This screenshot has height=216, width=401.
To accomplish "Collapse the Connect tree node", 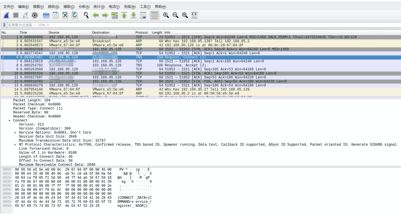I will [10, 121].
